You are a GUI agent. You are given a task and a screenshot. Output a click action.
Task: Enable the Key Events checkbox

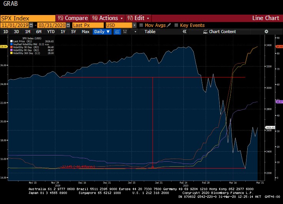tap(176, 25)
